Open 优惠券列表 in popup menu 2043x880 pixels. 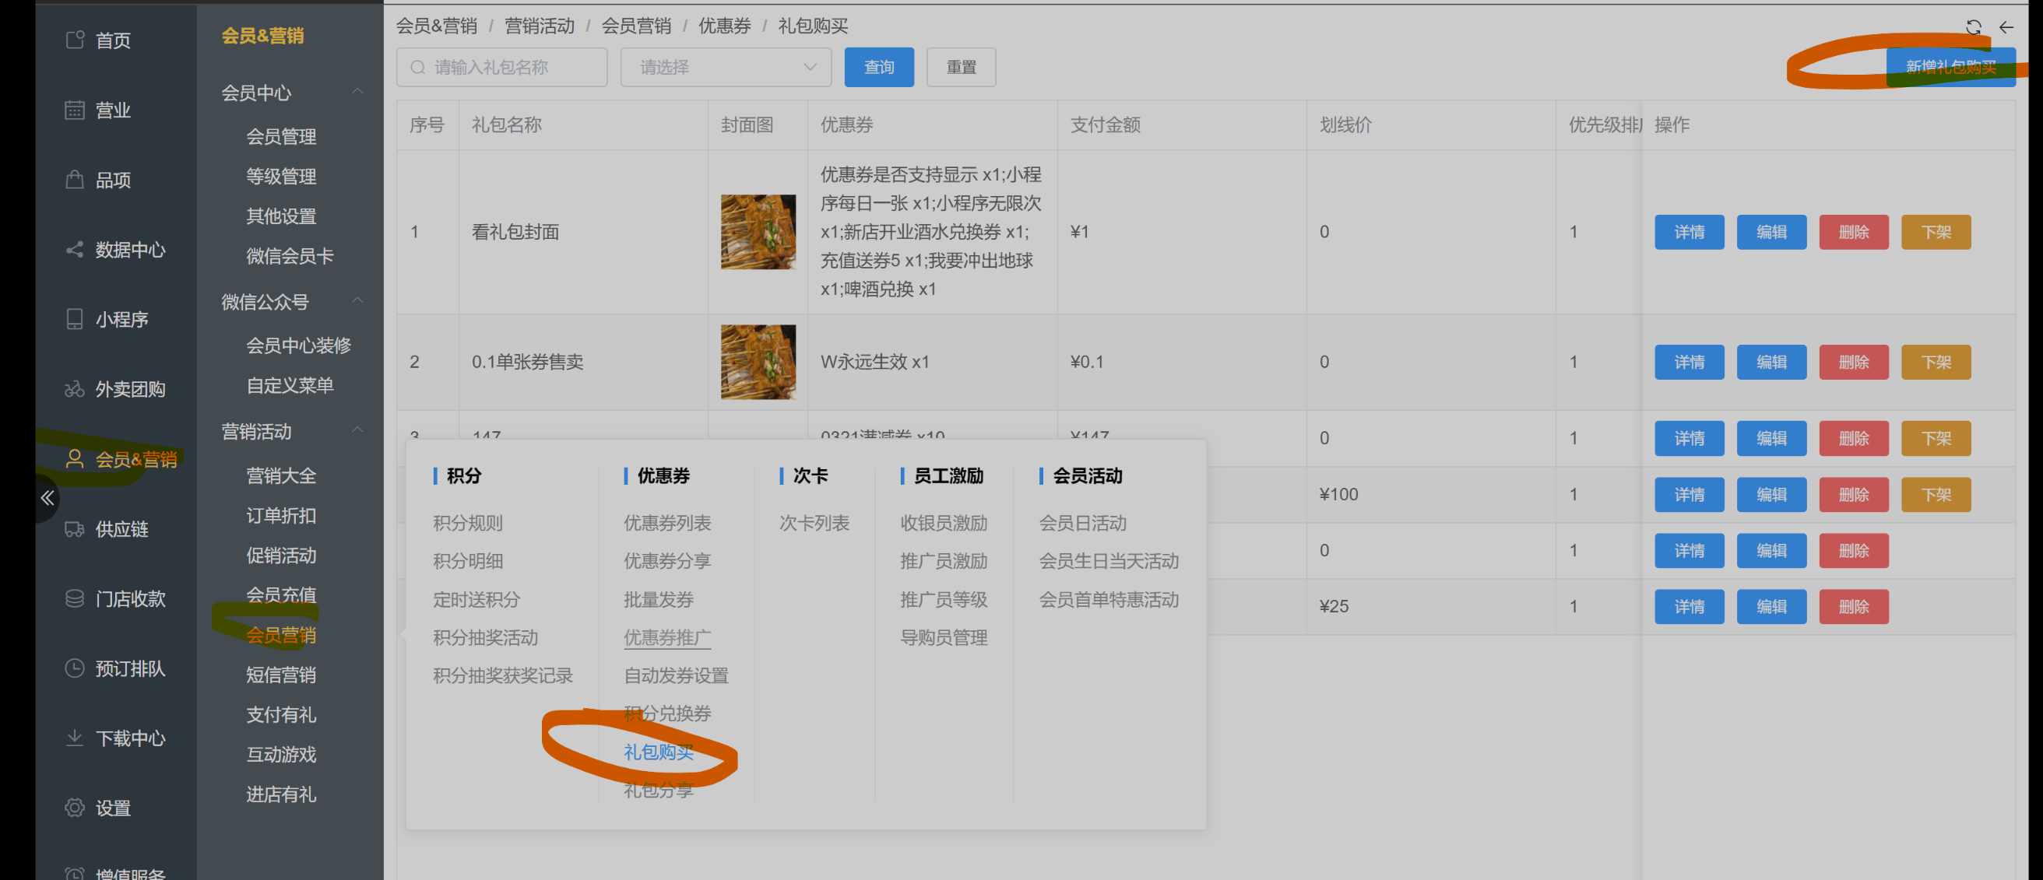tap(668, 522)
